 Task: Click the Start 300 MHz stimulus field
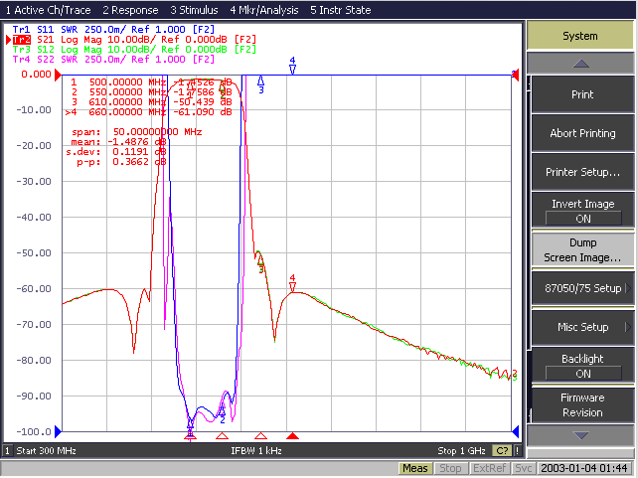coord(46,451)
